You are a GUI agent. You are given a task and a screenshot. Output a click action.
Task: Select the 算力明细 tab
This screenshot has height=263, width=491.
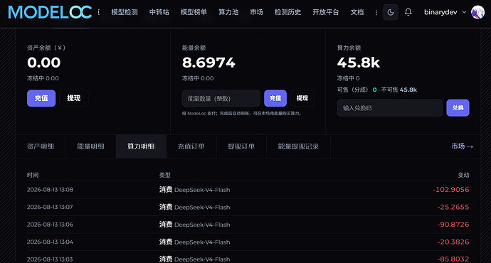pos(141,146)
